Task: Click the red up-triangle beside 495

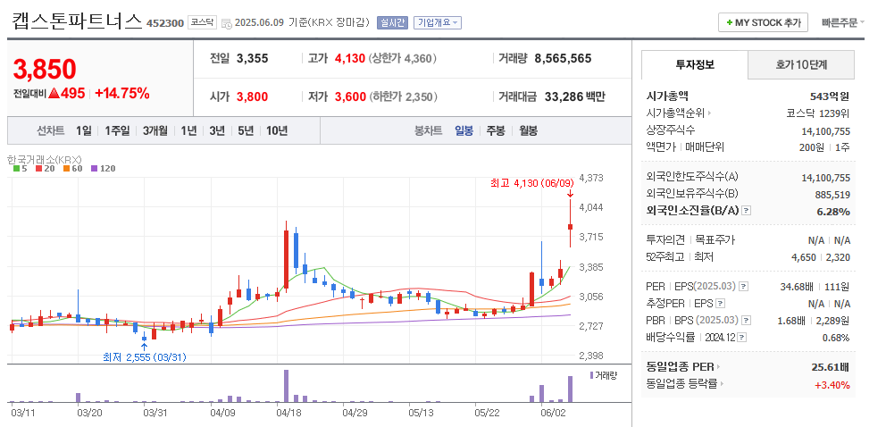Action: 54,93
